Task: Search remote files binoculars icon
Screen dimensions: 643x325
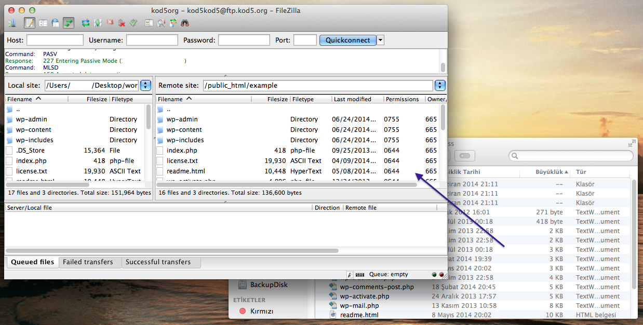Action: tap(185, 23)
